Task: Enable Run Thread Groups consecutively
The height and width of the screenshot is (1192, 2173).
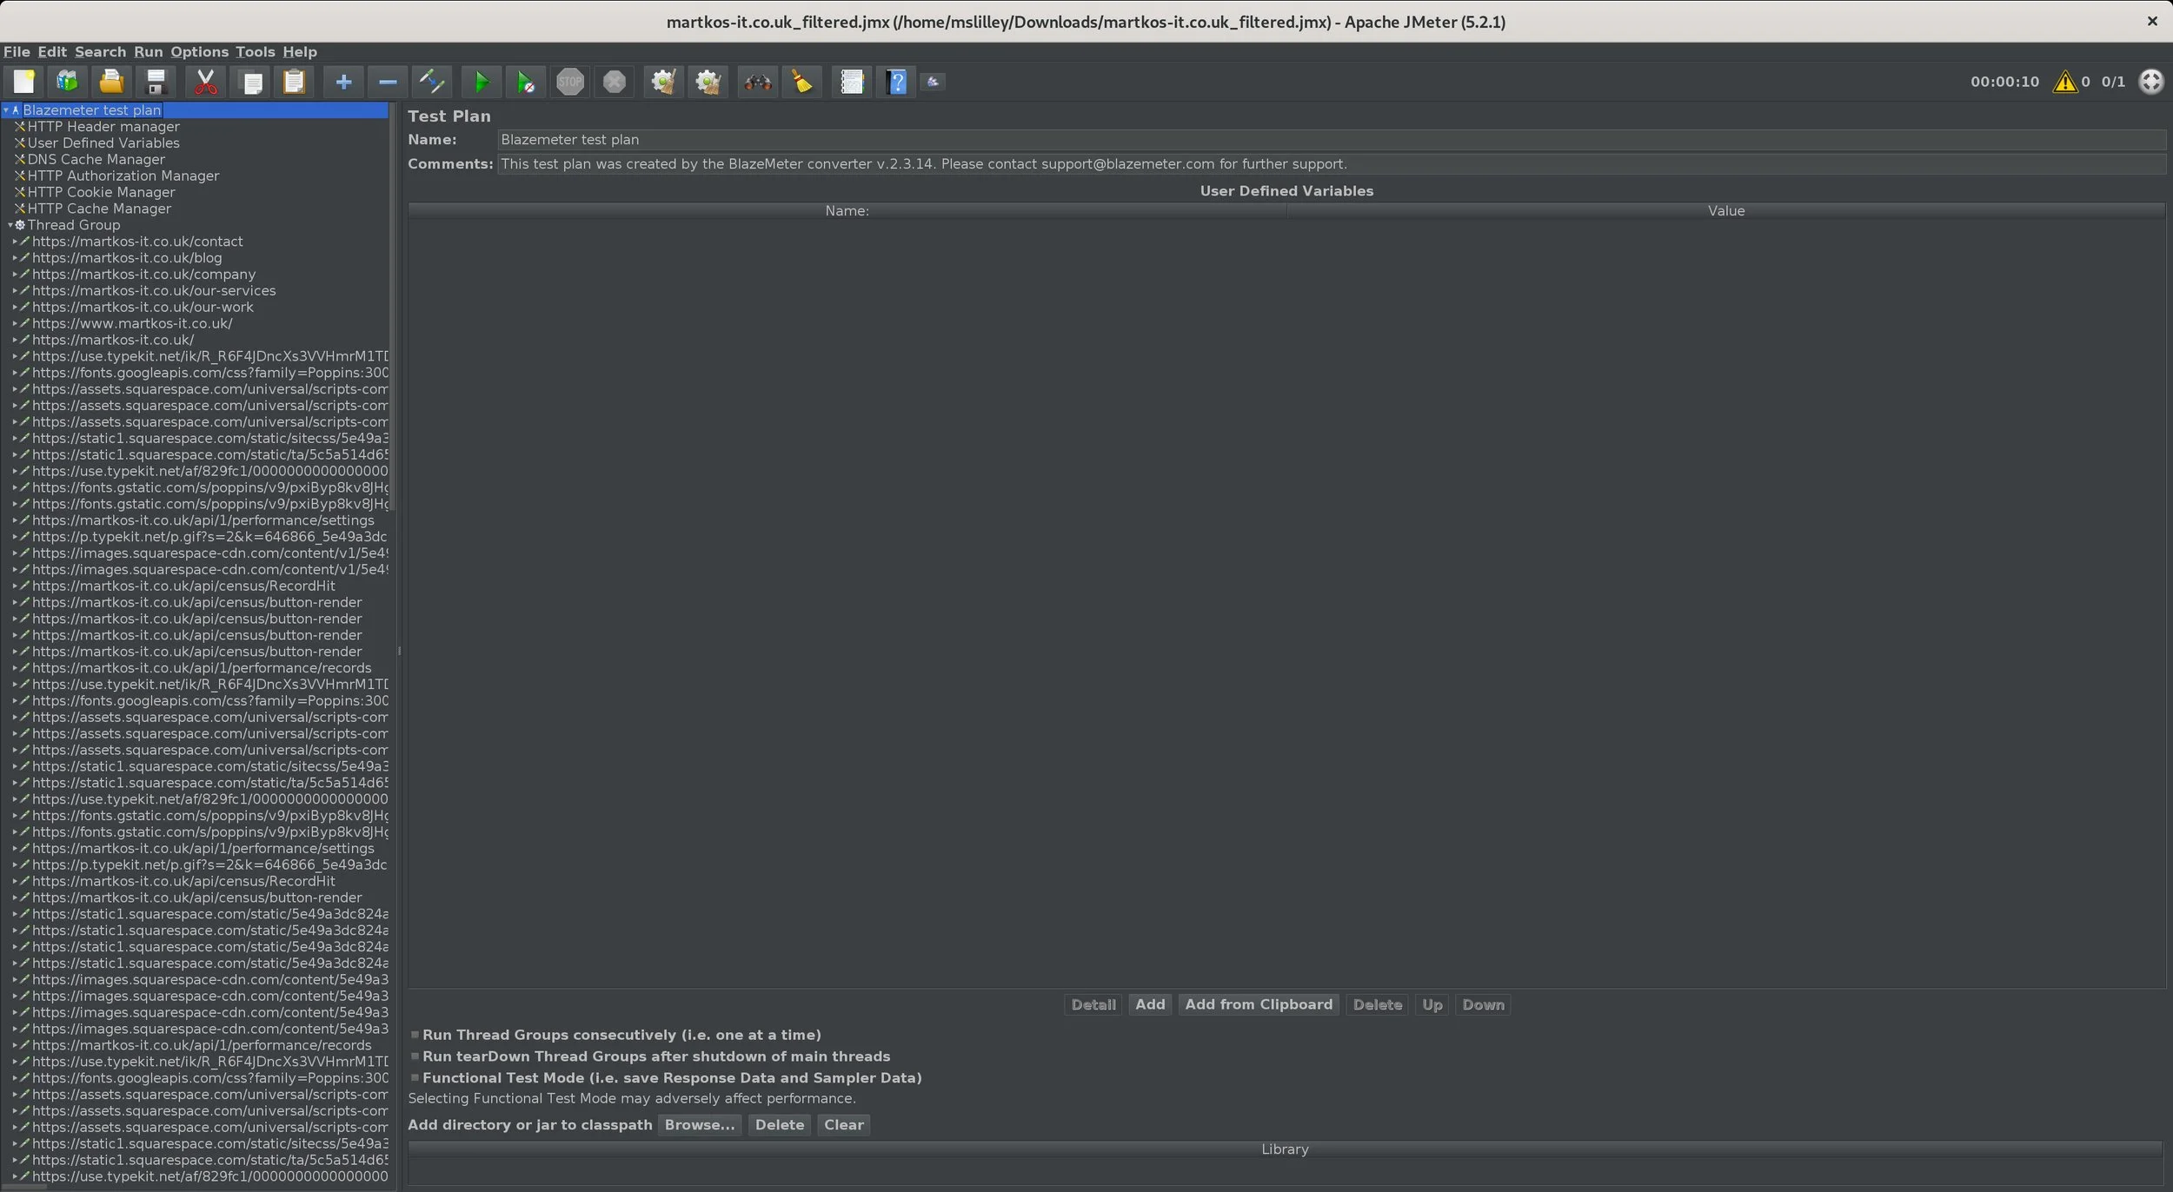Action: coord(415,1034)
